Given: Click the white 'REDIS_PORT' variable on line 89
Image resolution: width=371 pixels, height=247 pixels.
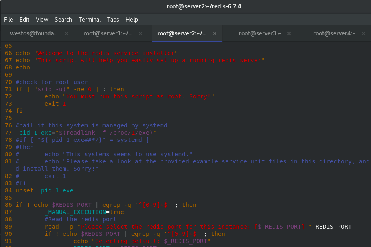Looking at the screenshot, I should (x=334, y=227).
